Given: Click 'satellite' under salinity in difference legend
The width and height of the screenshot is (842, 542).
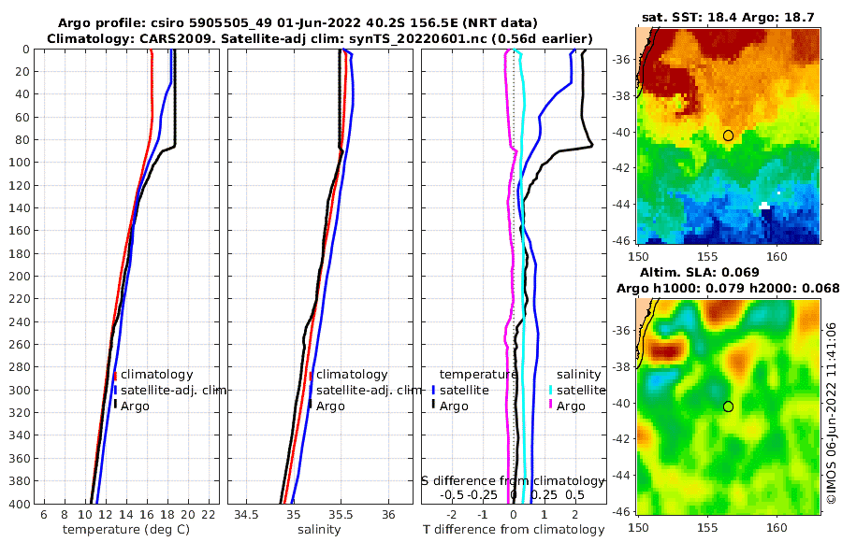Looking at the screenshot, I should [581, 390].
